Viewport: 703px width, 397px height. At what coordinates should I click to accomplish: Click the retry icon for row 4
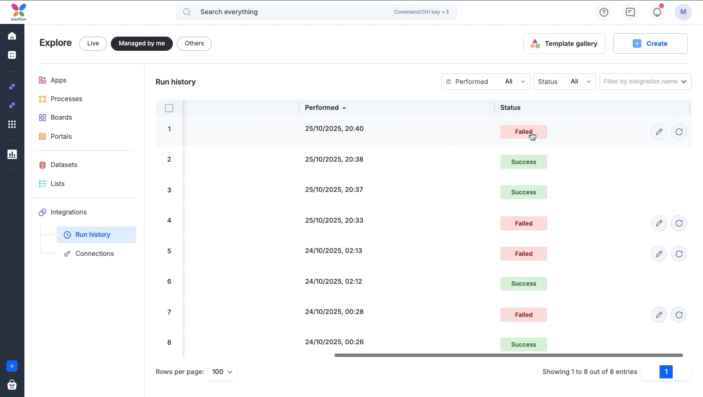click(x=679, y=223)
